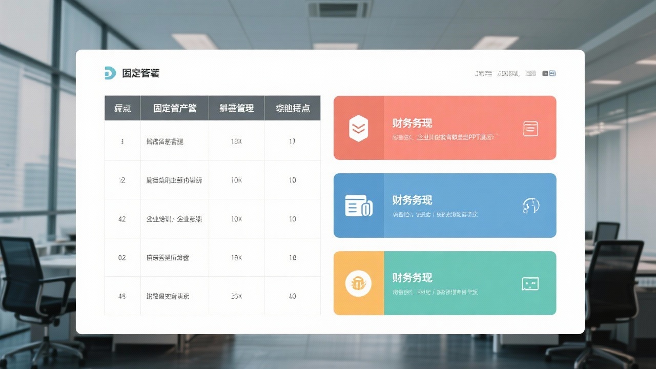Click the 固定管签 application title
656x369 pixels.
point(140,73)
